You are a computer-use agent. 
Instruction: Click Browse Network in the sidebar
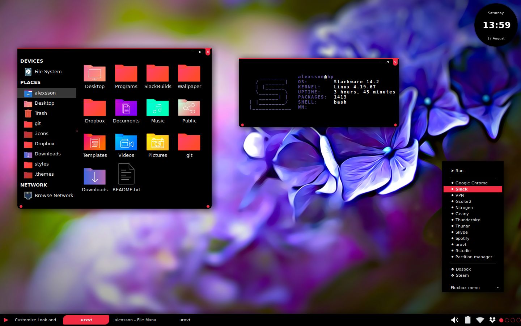pyautogui.click(x=54, y=195)
